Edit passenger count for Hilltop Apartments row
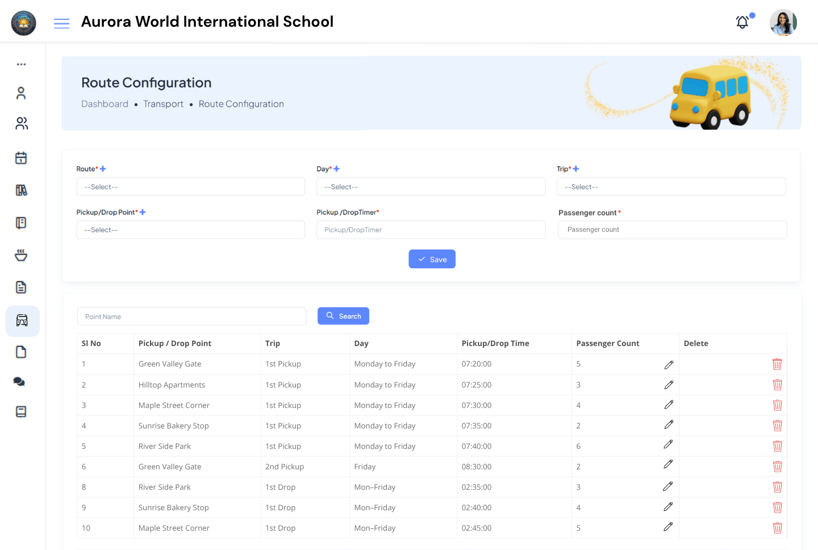The image size is (818, 550). (x=669, y=384)
